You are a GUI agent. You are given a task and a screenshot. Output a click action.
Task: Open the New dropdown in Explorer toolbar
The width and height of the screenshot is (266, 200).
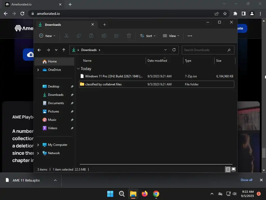point(47,36)
